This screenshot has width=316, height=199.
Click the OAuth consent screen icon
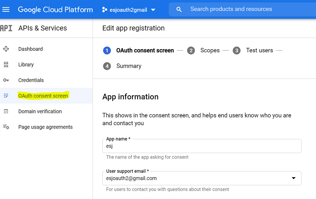coord(6,96)
